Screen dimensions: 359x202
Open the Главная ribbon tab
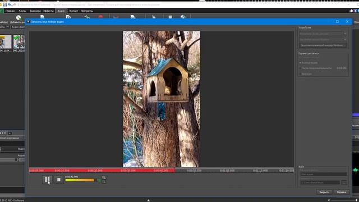pos(10,11)
